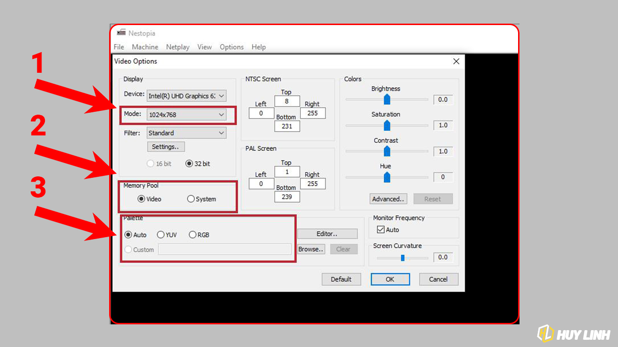
Task: Click the "Video Options" dialog title
Action: point(136,61)
